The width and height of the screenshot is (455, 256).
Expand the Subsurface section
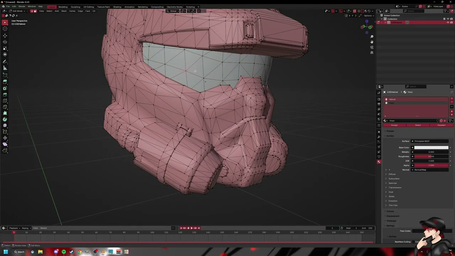[394, 178]
